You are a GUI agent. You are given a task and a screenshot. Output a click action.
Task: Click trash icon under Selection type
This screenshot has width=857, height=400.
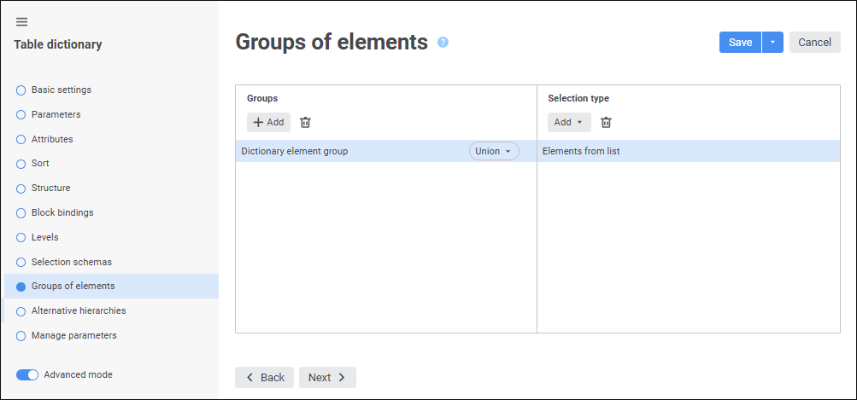[606, 122]
